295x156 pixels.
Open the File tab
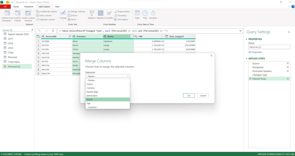[5, 7]
